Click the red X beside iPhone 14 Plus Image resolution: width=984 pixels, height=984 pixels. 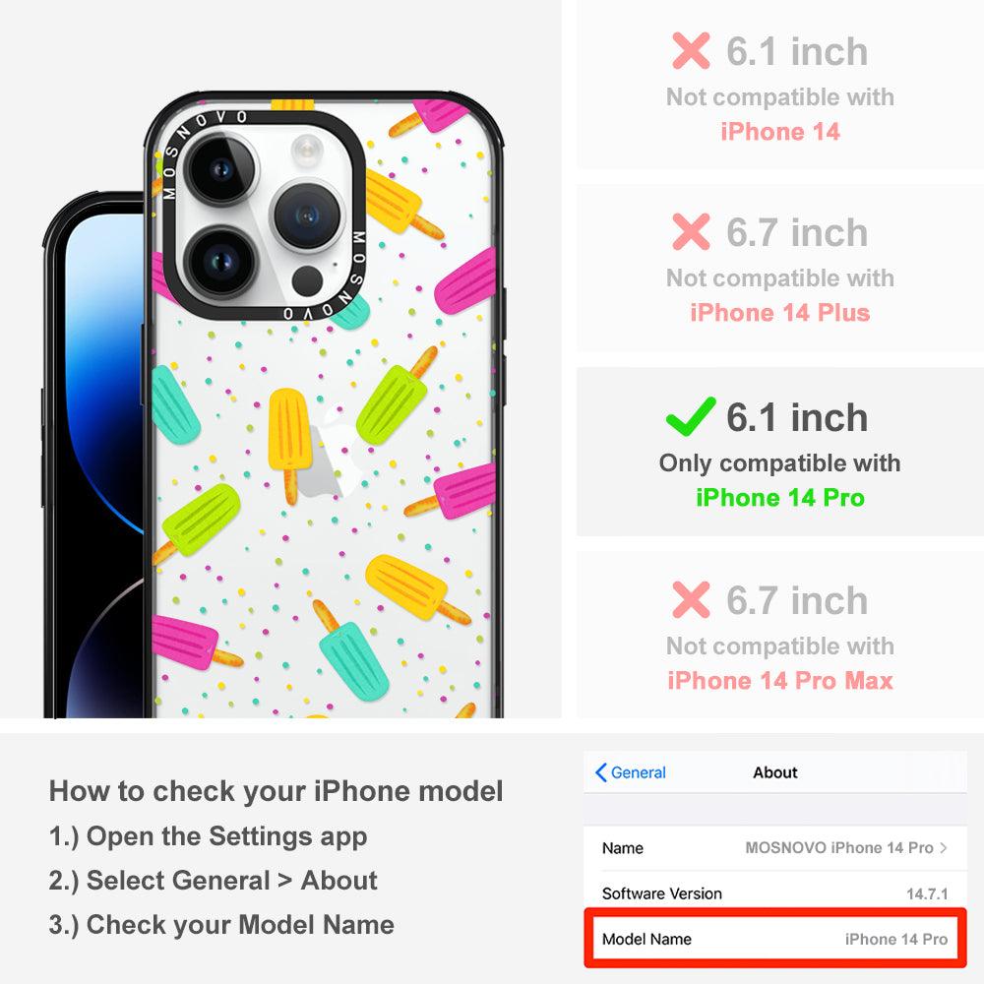(691, 231)
